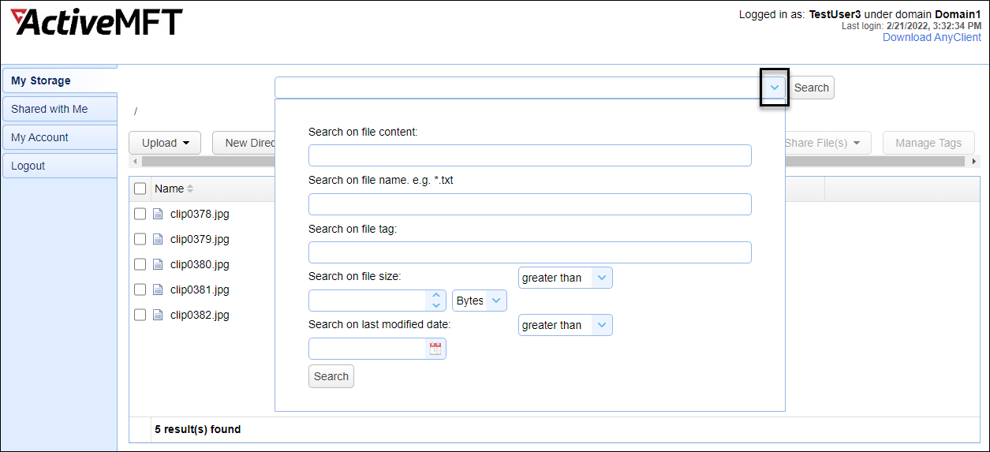Screen dimensions: 990x452
Task: Check the box for clip0378.jpg
Action: 140,214
